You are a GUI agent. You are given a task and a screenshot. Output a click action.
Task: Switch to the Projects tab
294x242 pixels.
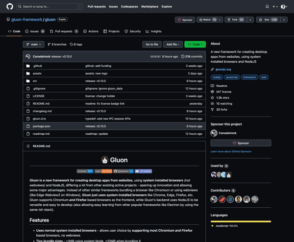pyautogui.click(x=111, y=31)
